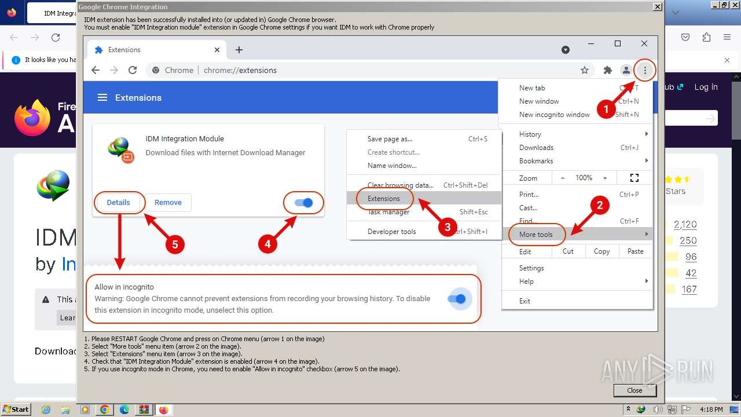Image resolution: width=741 pixels, height=417 pixels.
Task: Go forward in Firefox window
Action: pos(35,38)
